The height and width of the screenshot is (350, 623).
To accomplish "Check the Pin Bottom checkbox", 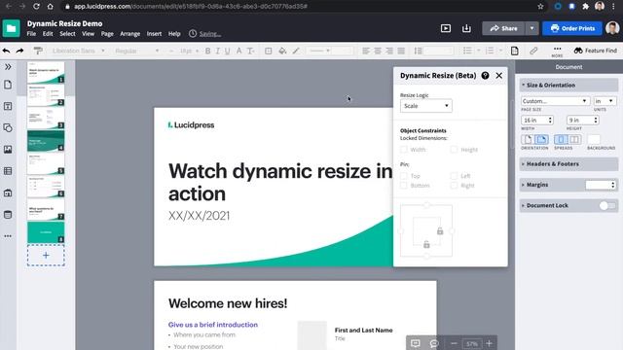I will pos(404,186).
